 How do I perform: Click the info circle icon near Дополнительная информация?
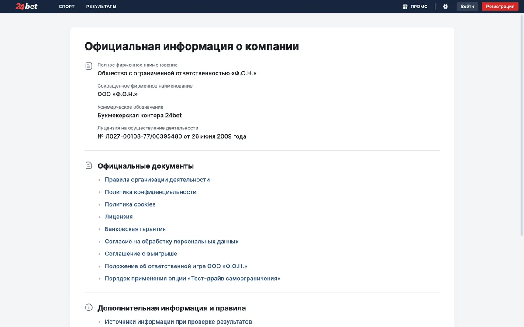click(x=89, y=308)
